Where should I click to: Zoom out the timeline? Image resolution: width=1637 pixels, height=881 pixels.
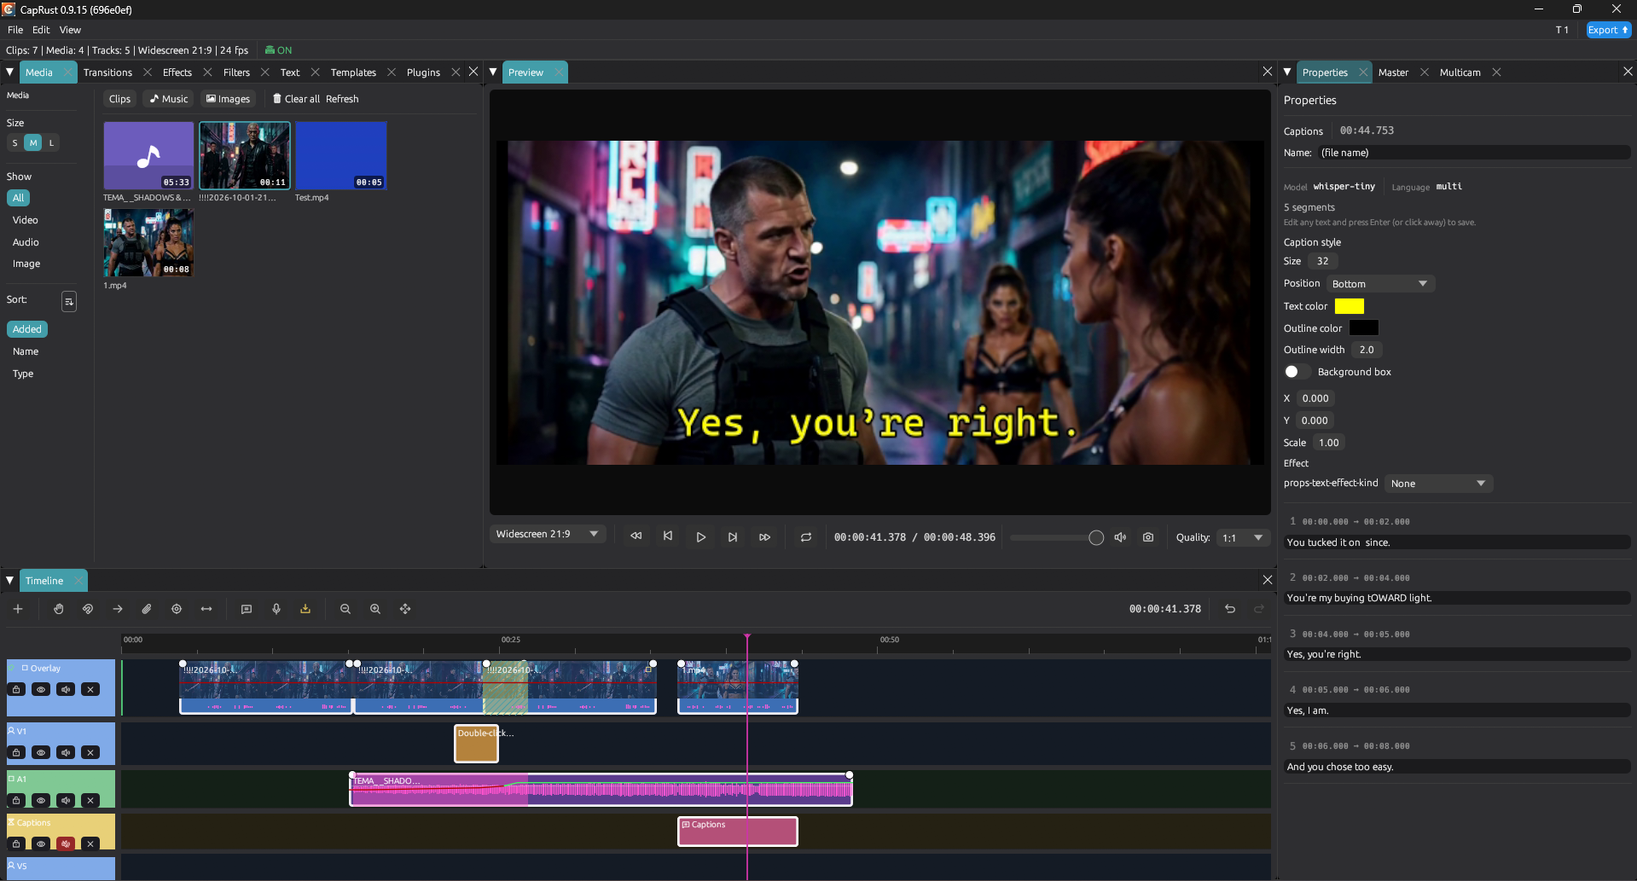345,609
